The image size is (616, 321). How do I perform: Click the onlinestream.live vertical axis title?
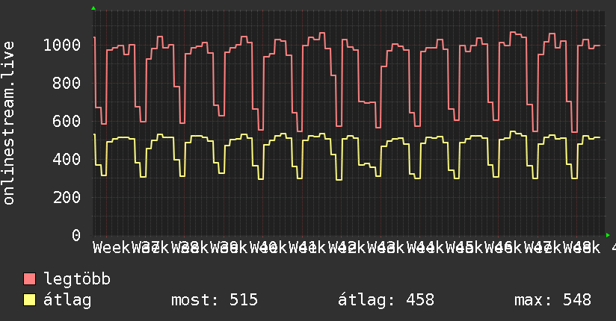coord(8,123)
